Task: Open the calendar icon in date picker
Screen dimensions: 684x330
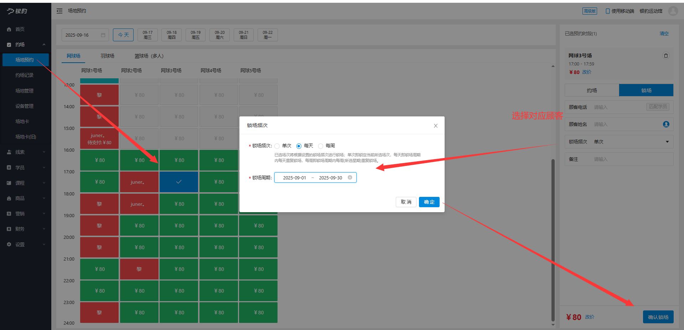Action: coord(103,35)
